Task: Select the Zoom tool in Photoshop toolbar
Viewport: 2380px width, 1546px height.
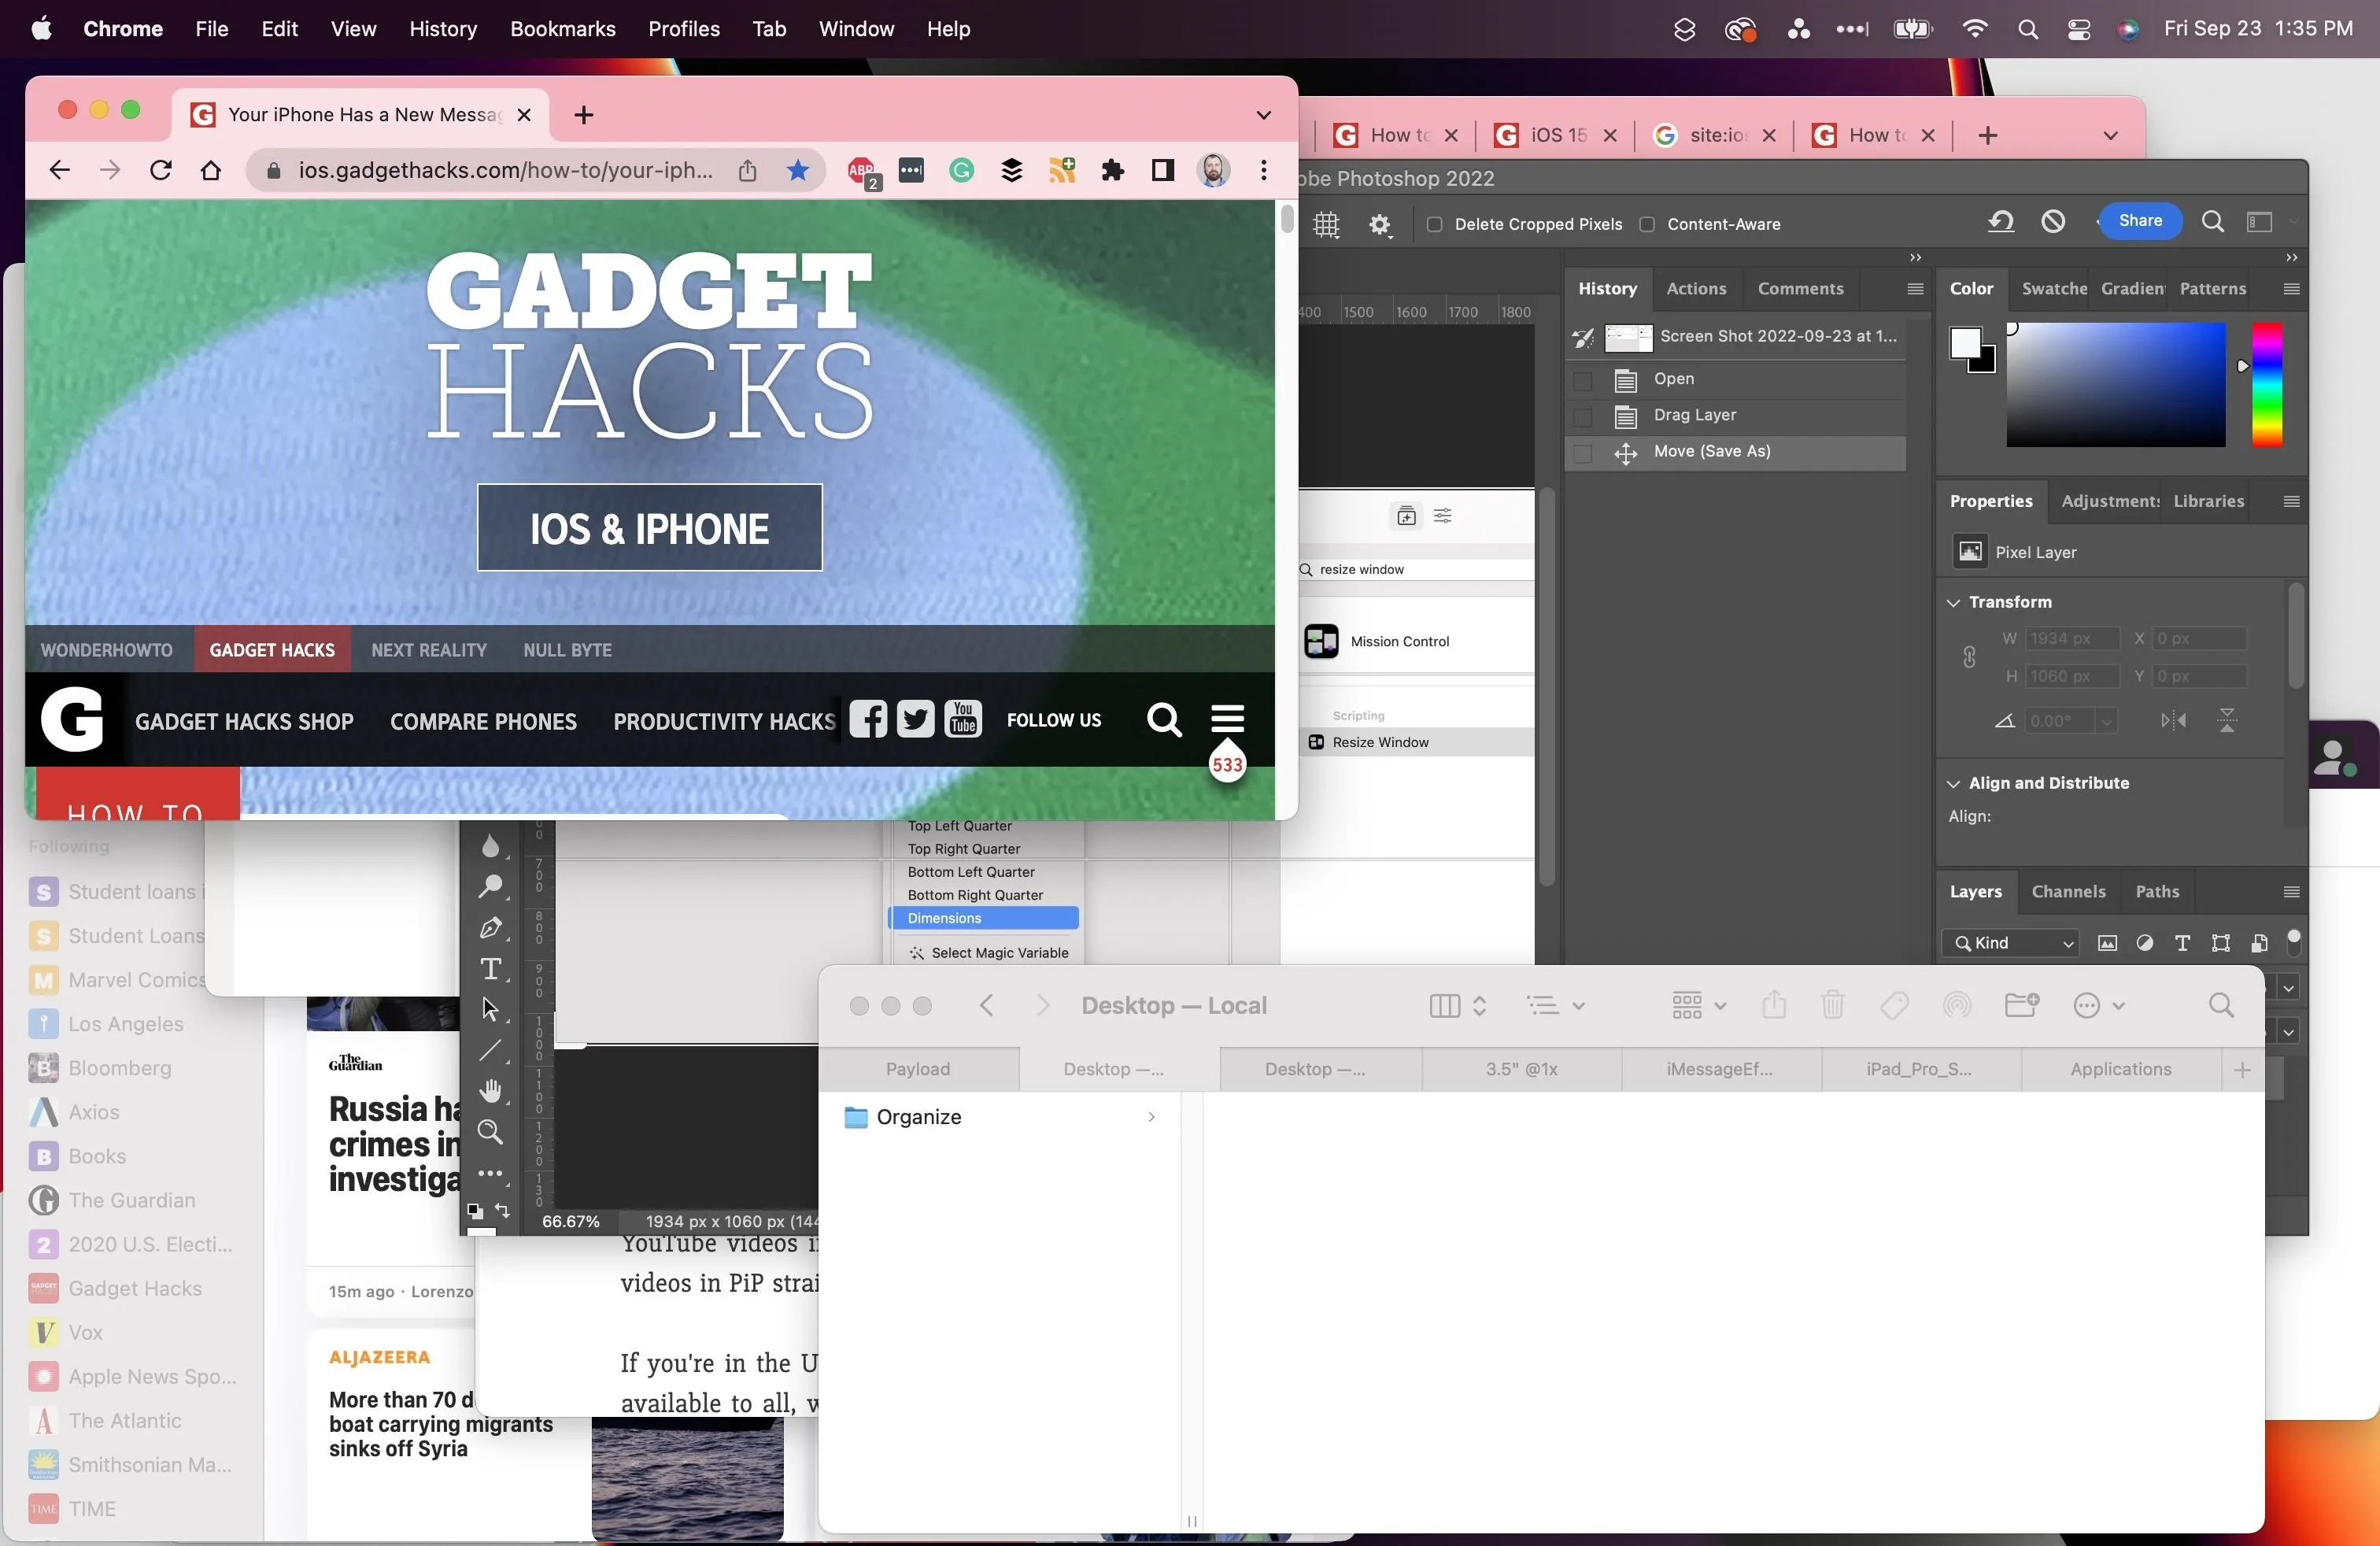Action: (490, 1132)
